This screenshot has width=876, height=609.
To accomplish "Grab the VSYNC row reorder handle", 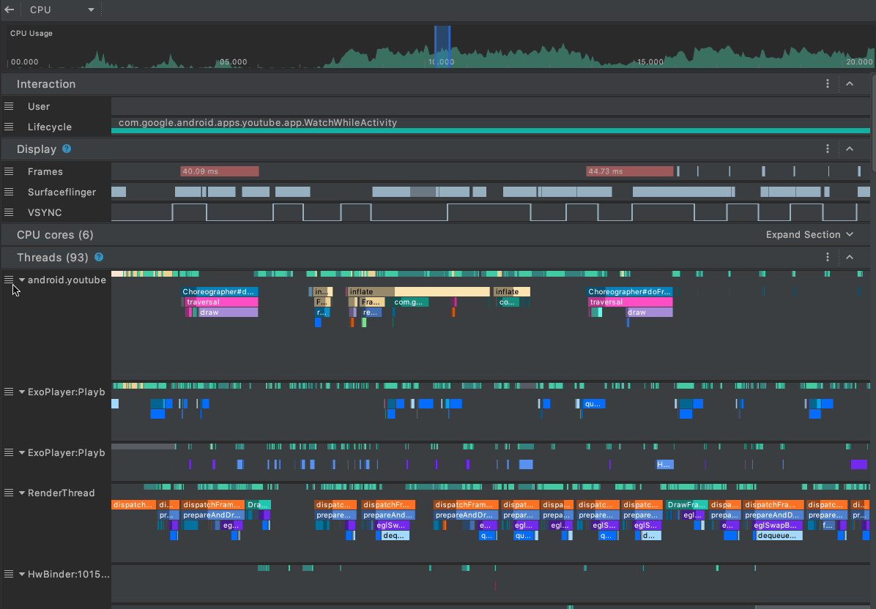I will click(8, 212).
